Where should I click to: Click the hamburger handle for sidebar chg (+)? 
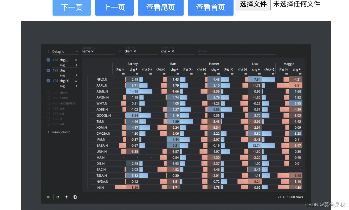[x=76, y=81]
